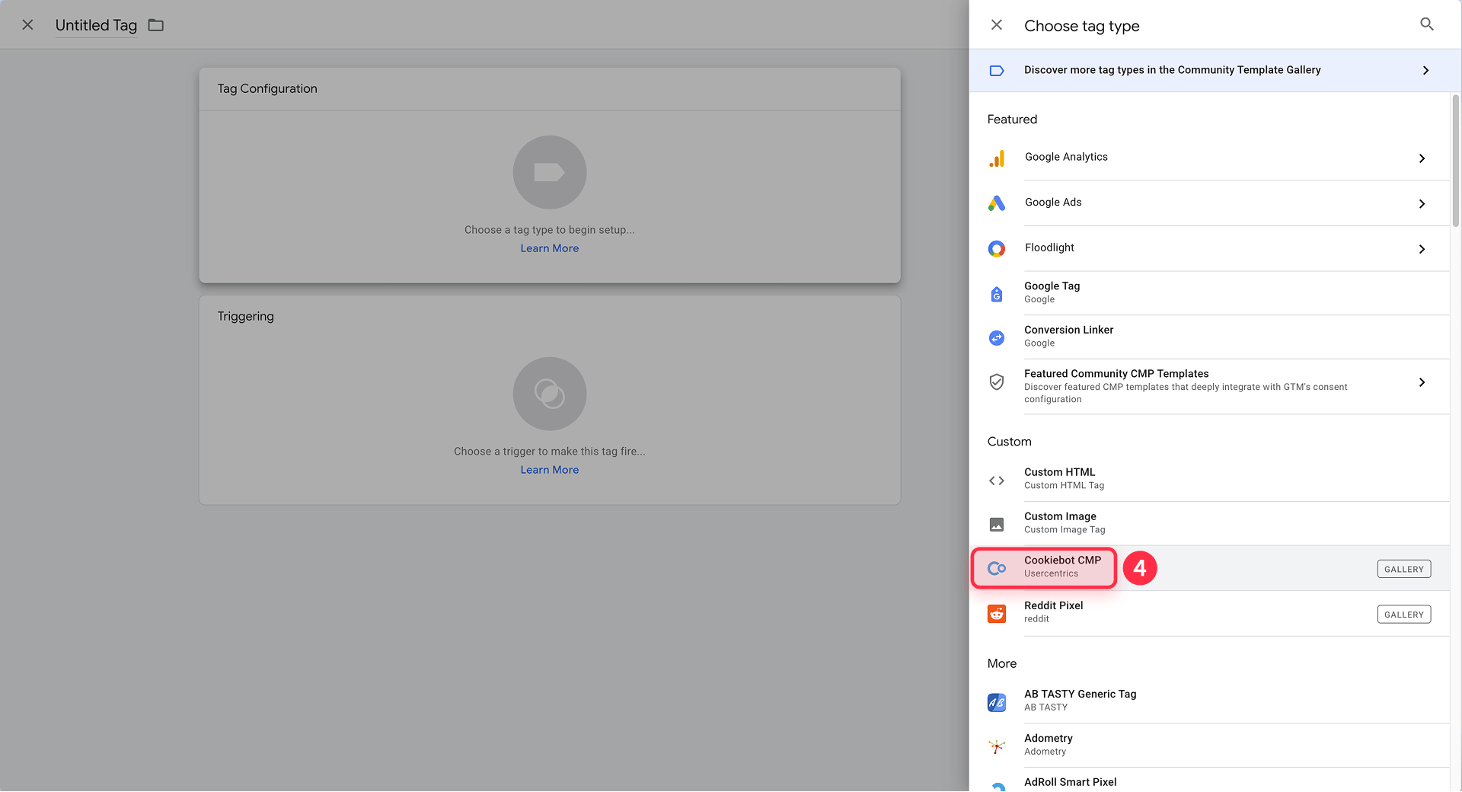
Task: Click the Google Ads logo icon
Action: [997, 203]
